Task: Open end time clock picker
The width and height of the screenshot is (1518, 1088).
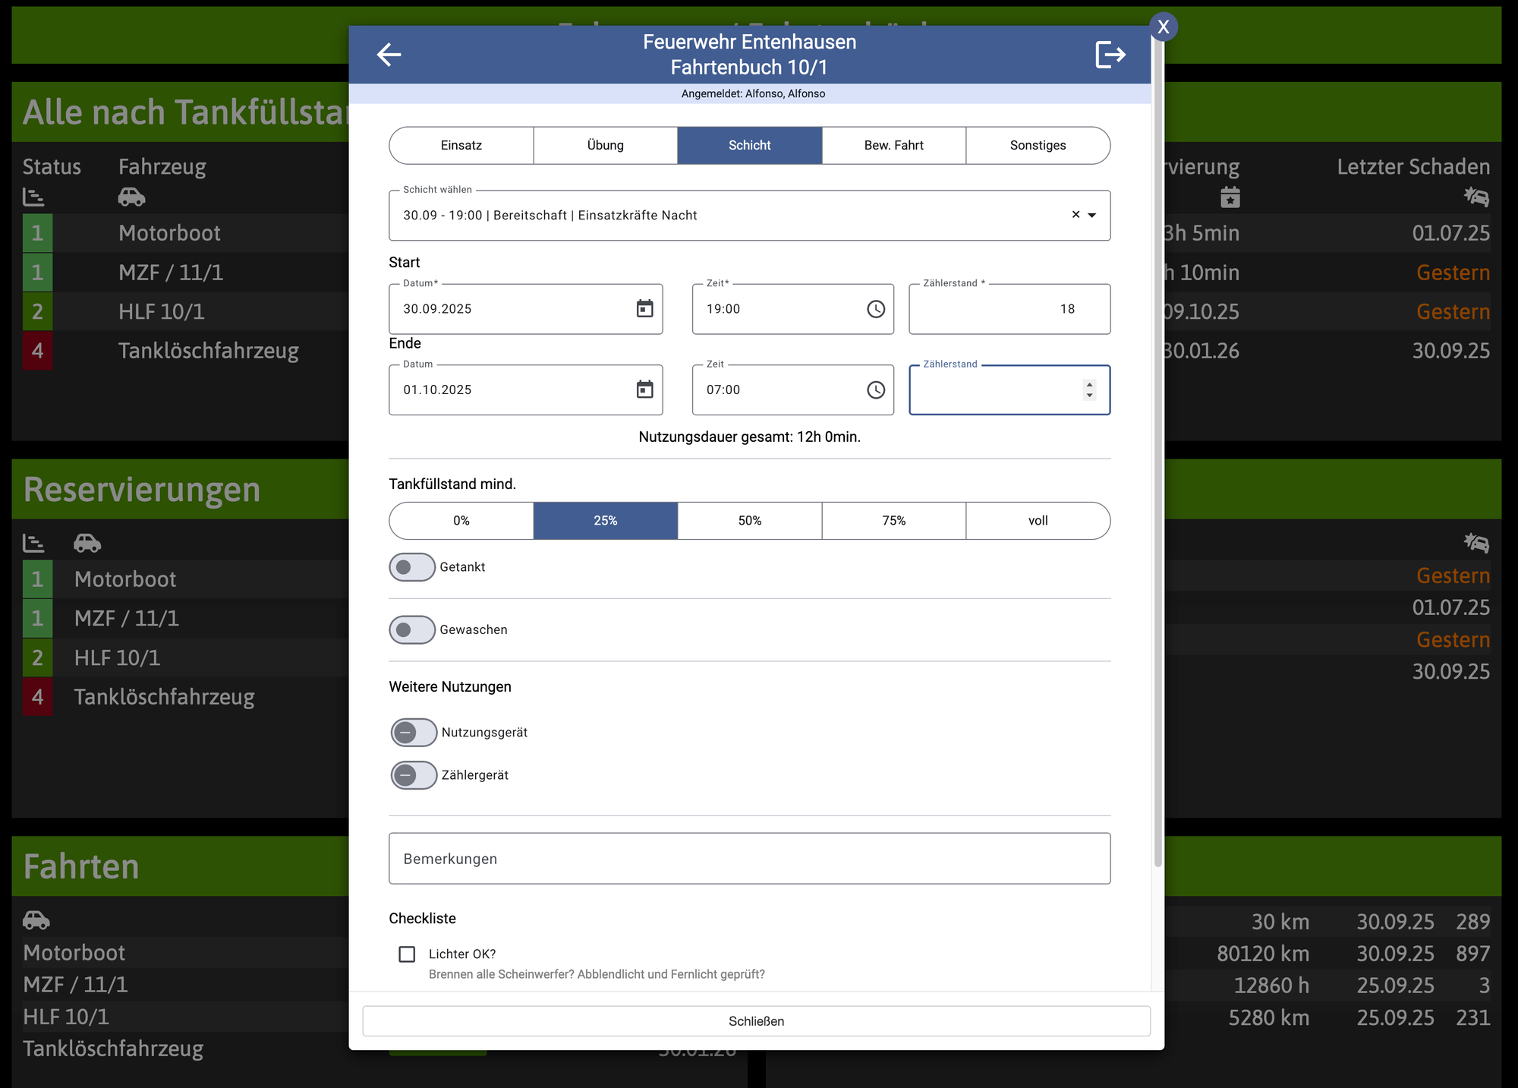Action: click(x=876, y=389)
